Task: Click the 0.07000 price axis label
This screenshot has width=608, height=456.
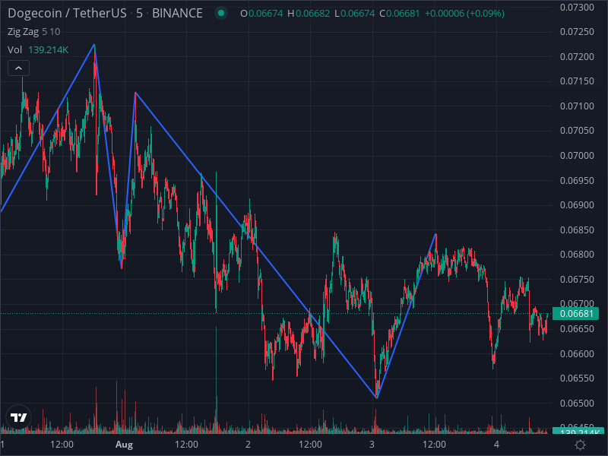Action: point(577,156)
